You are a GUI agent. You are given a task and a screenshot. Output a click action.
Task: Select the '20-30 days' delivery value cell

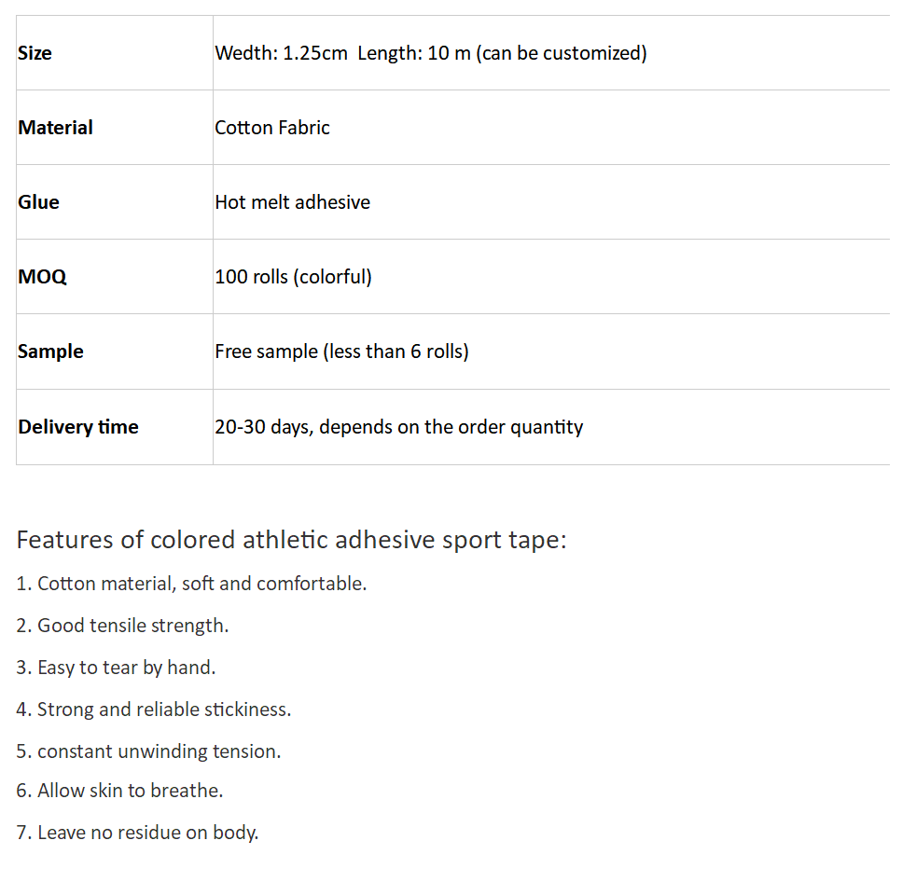[398, 427]
